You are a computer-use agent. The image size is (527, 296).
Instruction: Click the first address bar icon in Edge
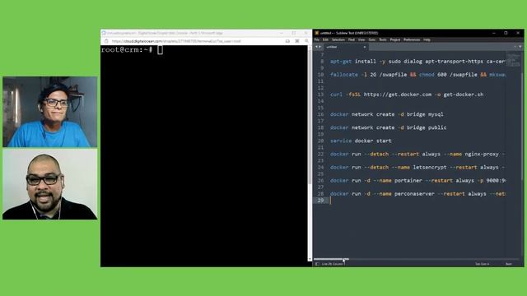287,41
